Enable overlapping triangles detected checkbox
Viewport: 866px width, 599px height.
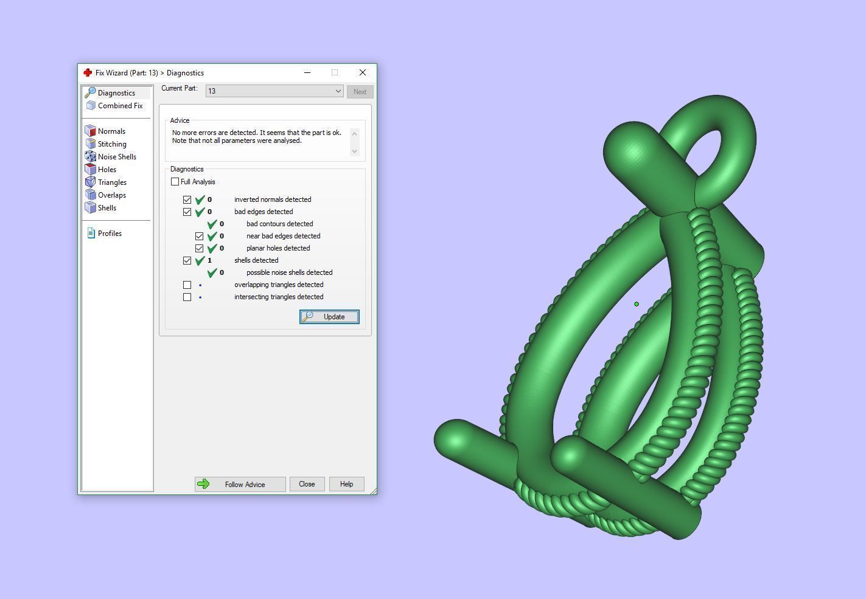(x=187, y=285)
